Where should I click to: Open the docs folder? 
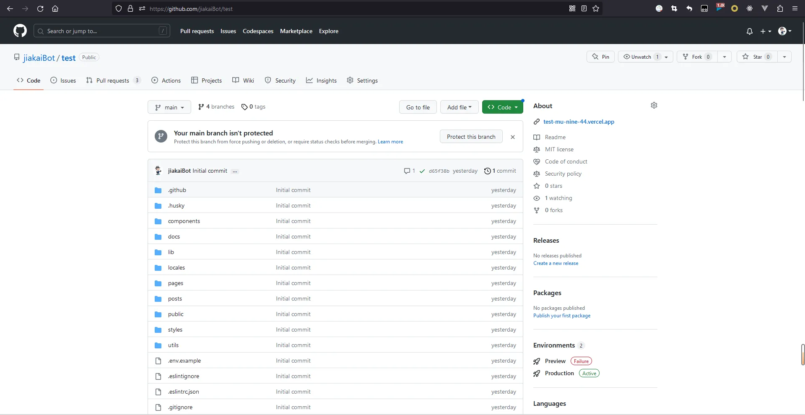[x=174, y=237]
